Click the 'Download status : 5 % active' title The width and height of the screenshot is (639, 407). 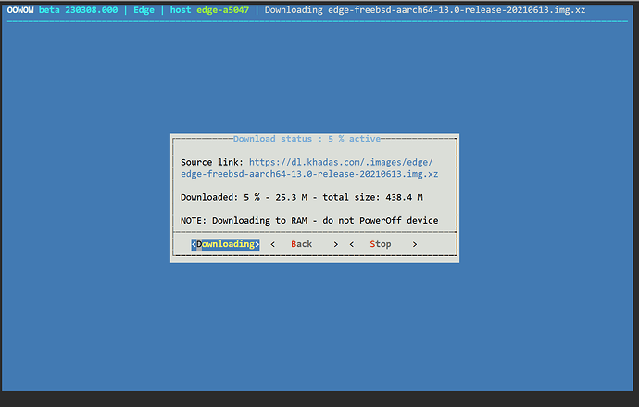[307, 139]
